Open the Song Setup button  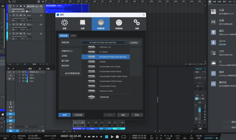pos(78,115)
